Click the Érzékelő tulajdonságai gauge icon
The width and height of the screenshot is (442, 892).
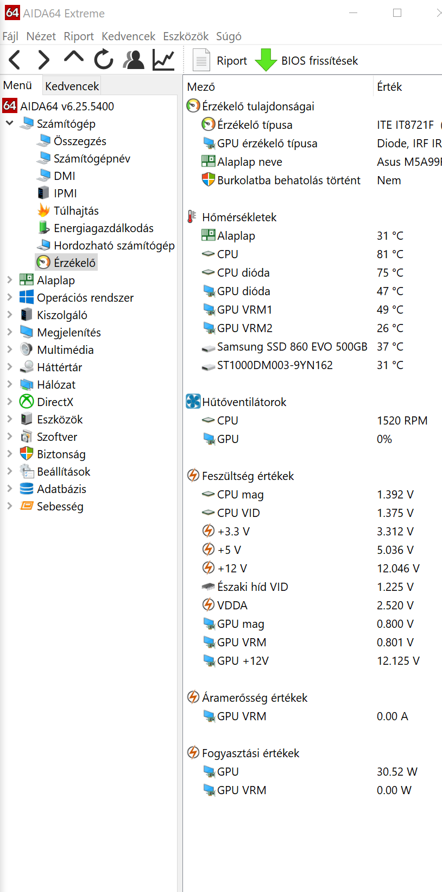193,106
